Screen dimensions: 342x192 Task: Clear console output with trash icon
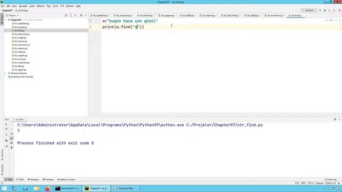[x=12, y=148]
